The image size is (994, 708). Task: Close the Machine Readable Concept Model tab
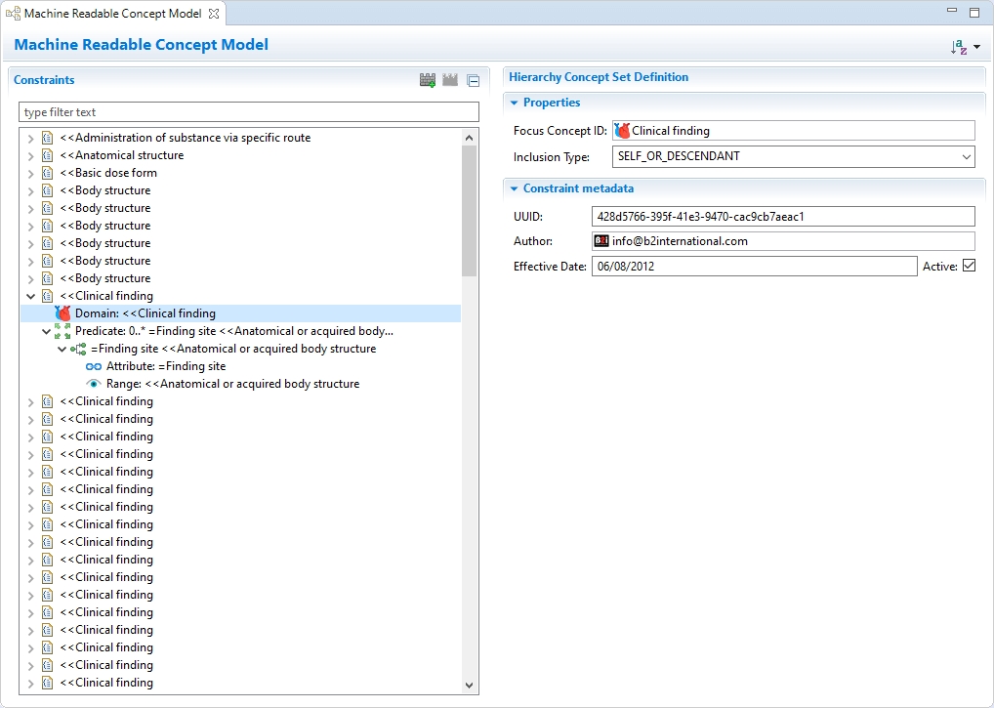tap(214, 14)
